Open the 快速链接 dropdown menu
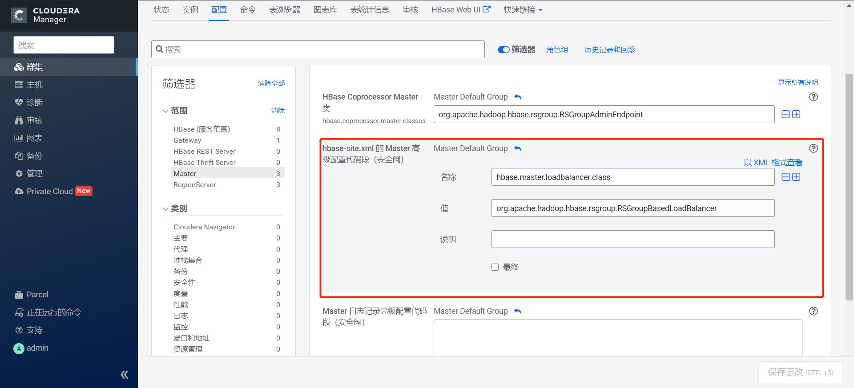Image resolution: width=854 pixels, height=388 pixels. [x=523, y=10]
